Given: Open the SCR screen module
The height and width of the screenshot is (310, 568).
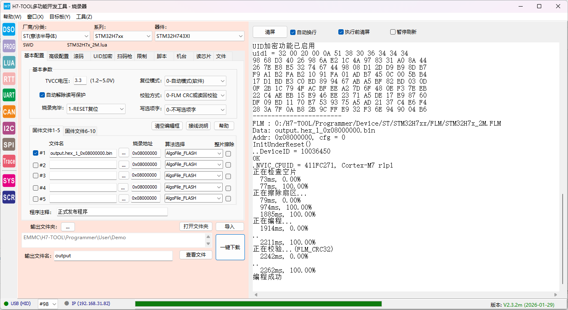Looking at the screenshot, I should coord(9,197).
